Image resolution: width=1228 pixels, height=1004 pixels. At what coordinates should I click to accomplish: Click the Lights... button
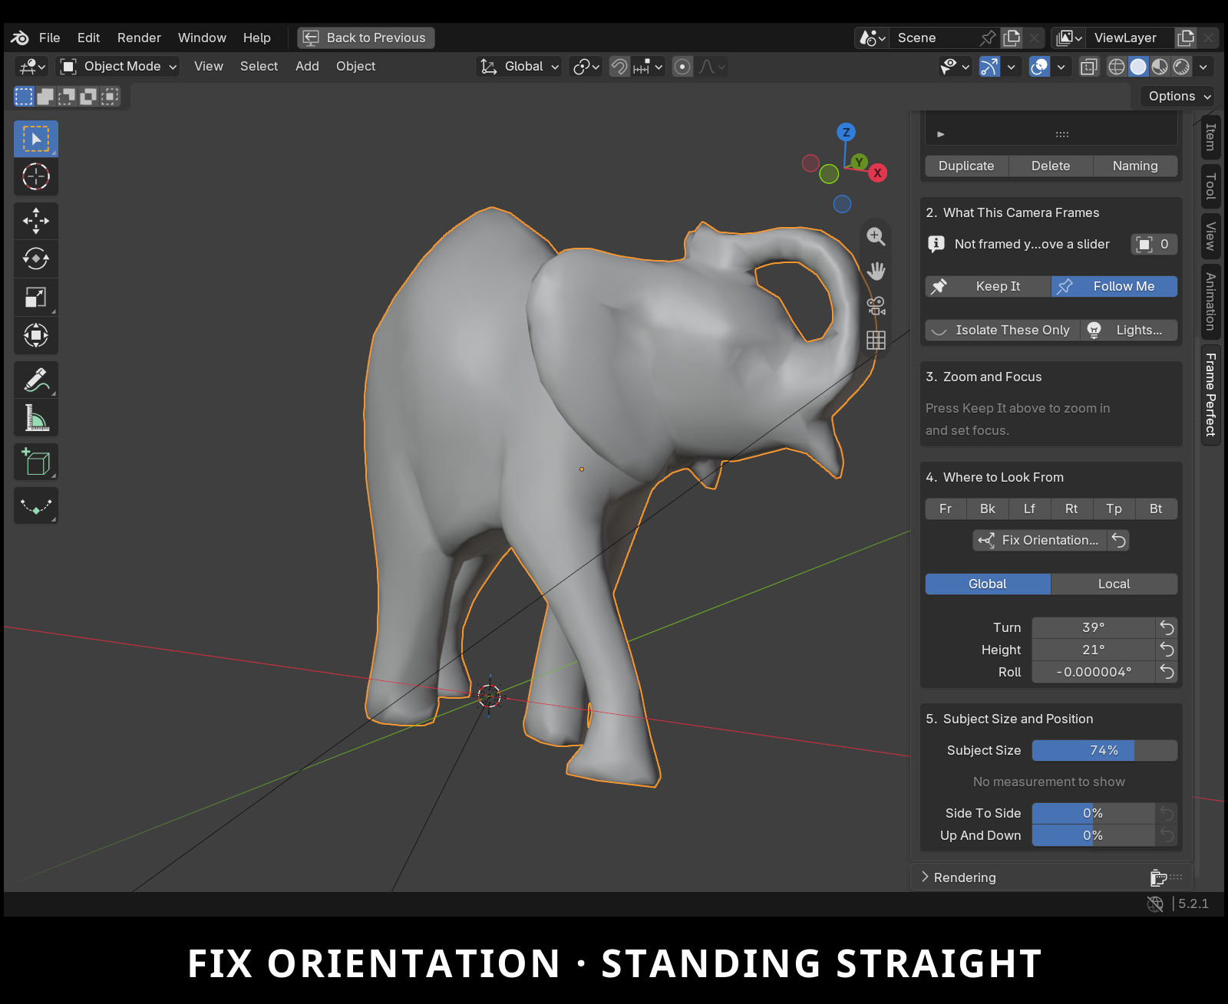click(1129, 330)
